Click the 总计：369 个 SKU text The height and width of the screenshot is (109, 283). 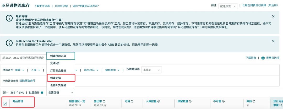pyautogui.click(x=13, y=92)
